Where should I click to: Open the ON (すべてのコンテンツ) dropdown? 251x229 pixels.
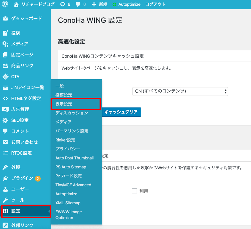click(x=180, y=91)
